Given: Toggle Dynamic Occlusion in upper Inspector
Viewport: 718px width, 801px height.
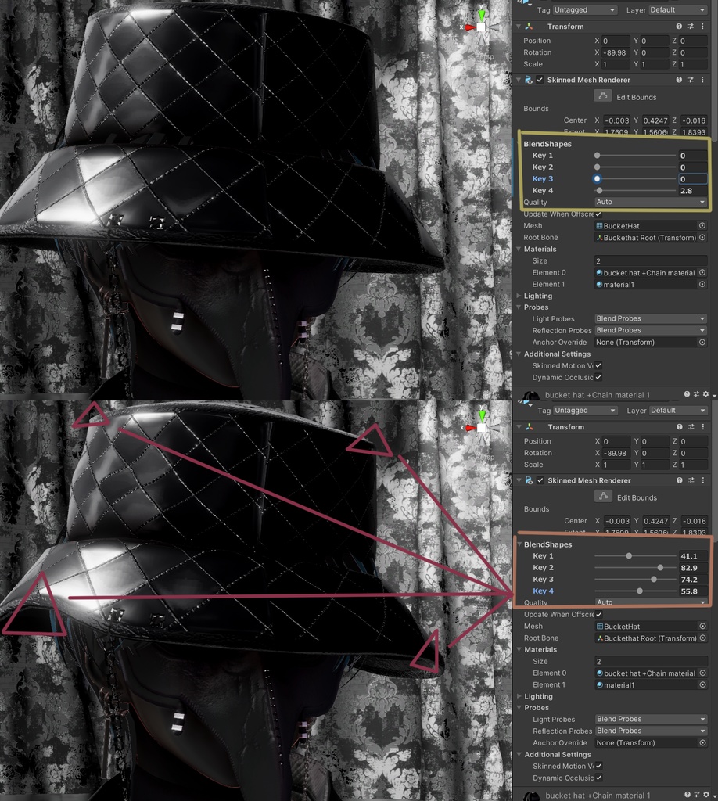Looking at the screenshot, I should (x=598, y=378).
